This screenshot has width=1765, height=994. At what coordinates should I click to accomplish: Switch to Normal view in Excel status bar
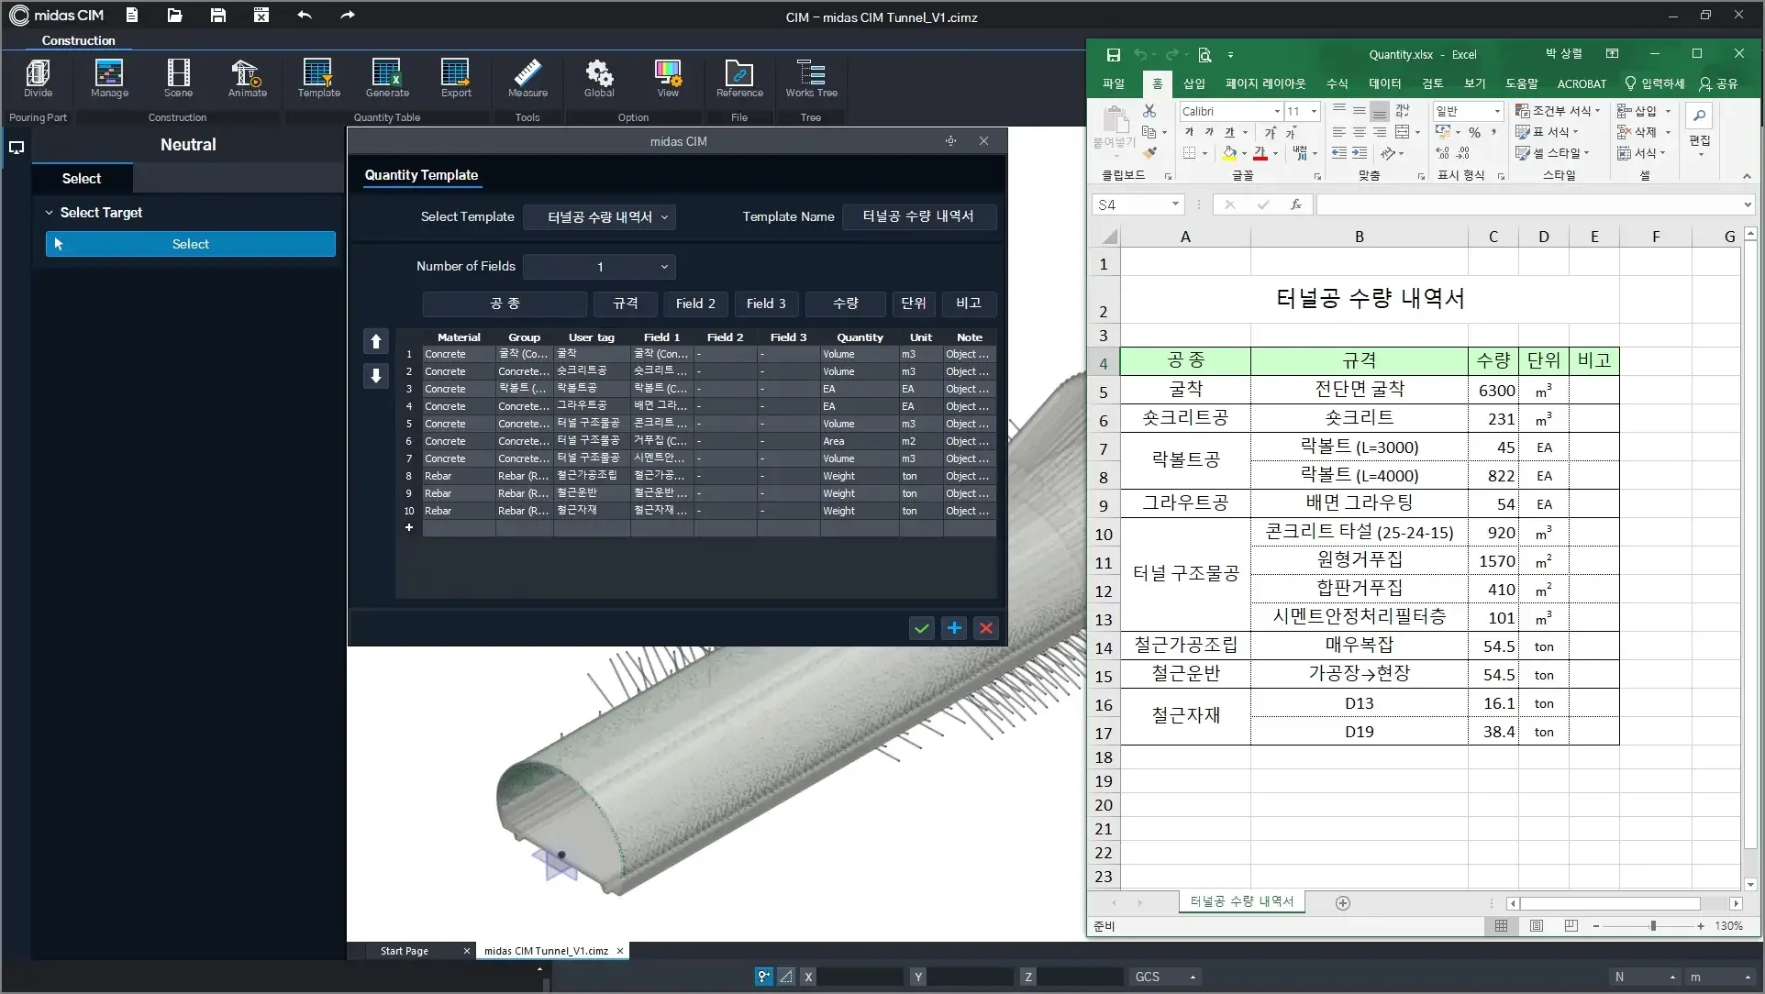(x=1501, y=926)
